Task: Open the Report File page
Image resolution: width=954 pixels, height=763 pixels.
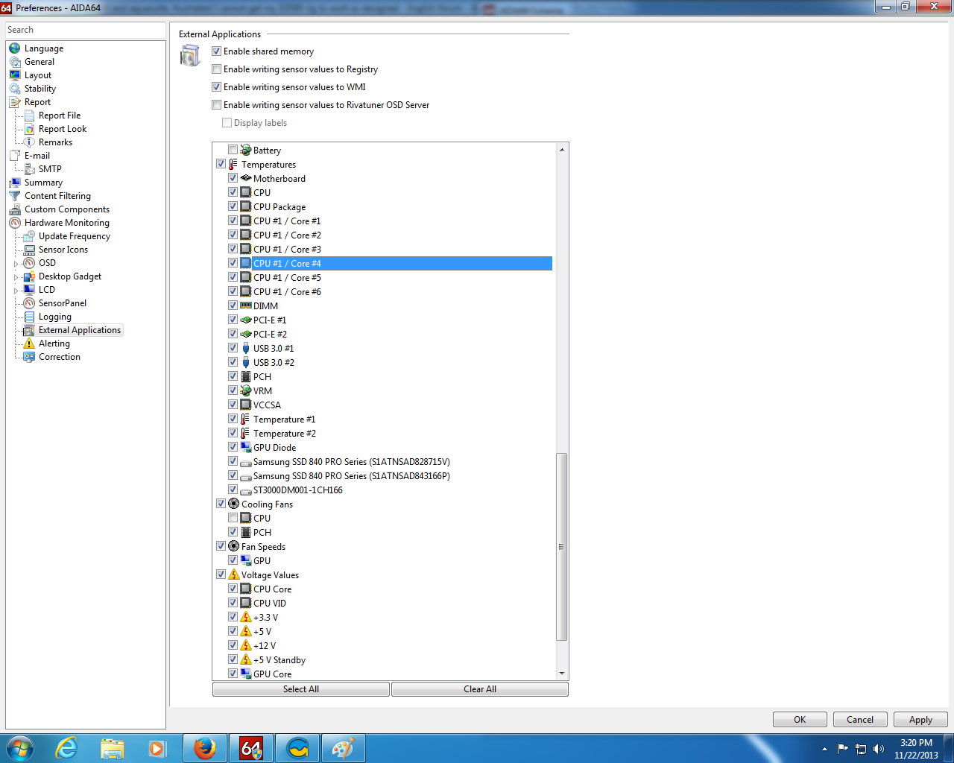Action: tap(60, 115)
